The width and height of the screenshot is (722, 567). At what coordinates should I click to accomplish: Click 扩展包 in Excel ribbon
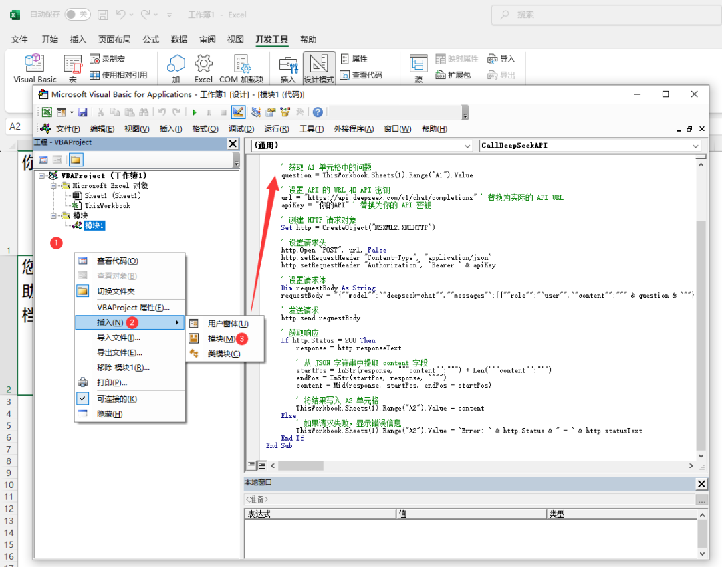click(453, 75)
